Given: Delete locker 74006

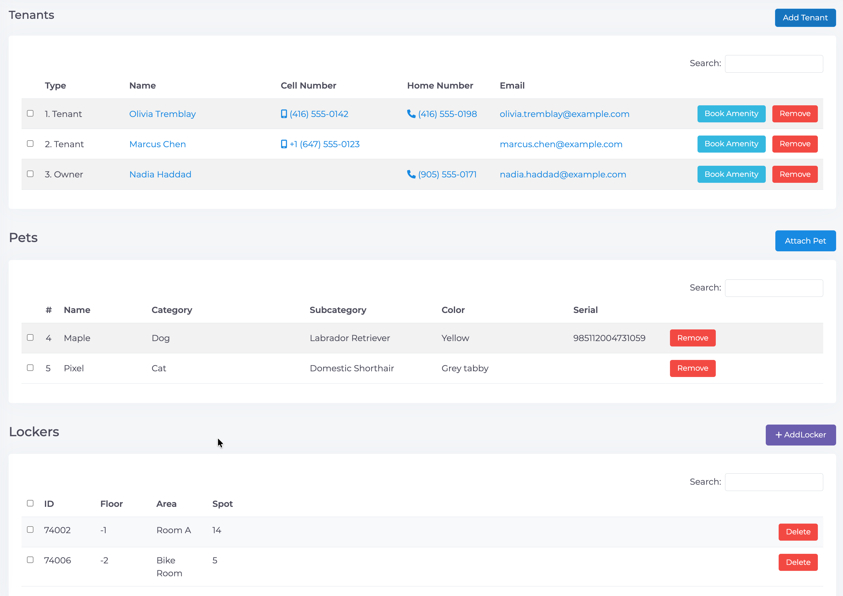Looking at the screenshot, I should 798,562.
